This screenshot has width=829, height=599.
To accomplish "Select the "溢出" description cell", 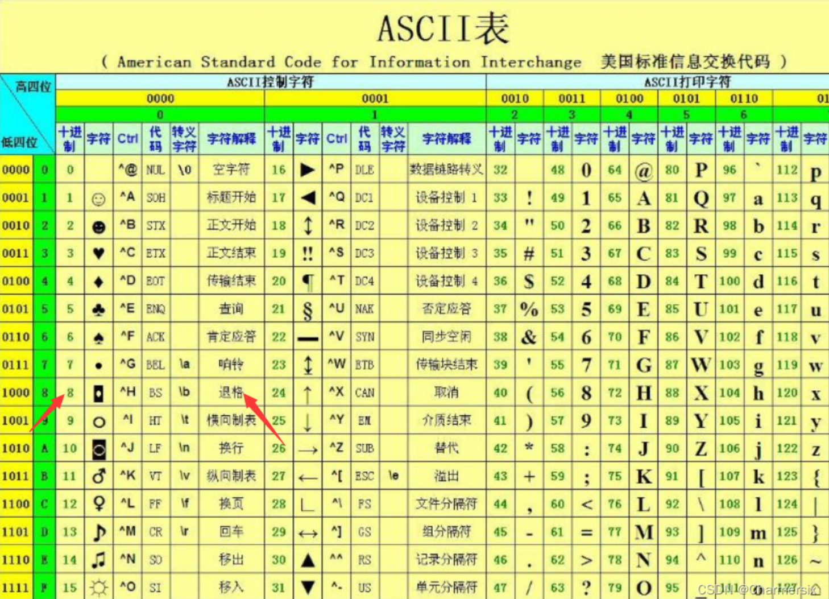I will [x=446, y=476].
